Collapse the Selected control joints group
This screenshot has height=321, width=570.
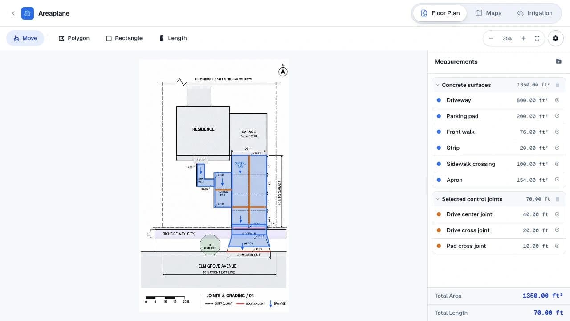pyautogui.click(x=438, y=199)
